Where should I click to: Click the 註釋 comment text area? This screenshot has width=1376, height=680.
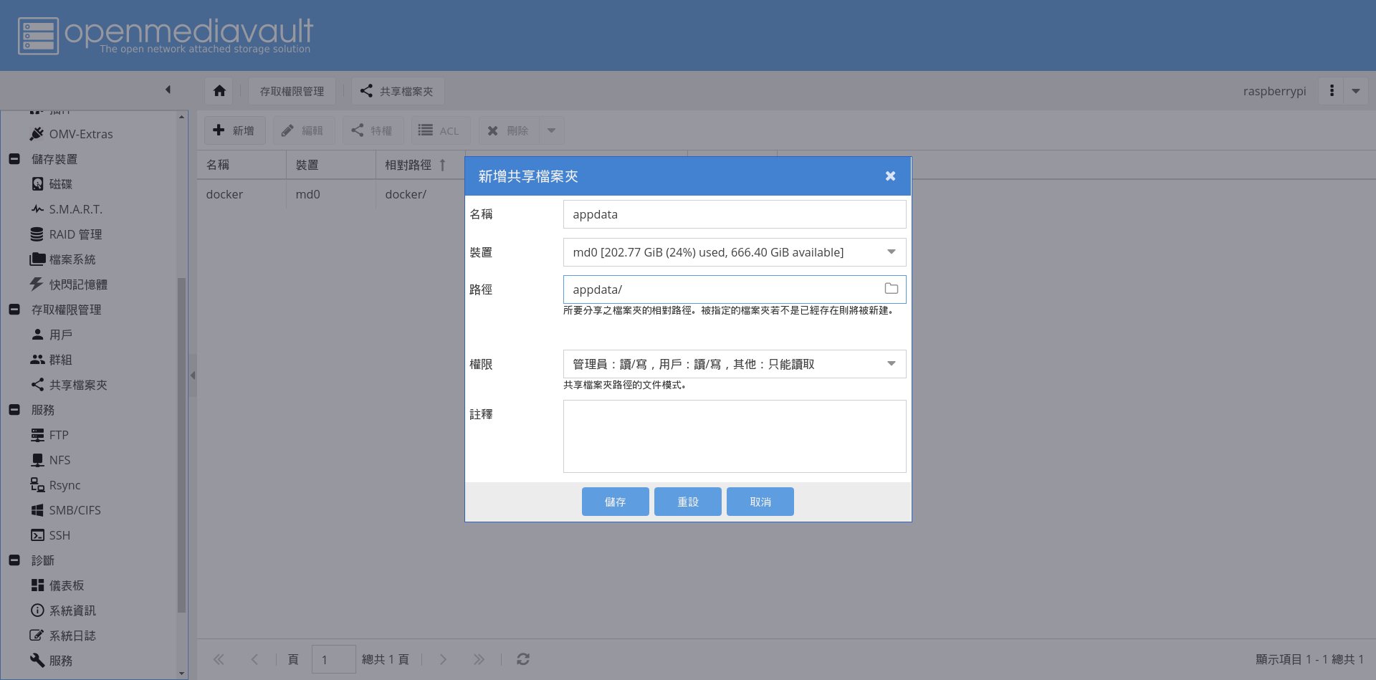coord(734,436)
